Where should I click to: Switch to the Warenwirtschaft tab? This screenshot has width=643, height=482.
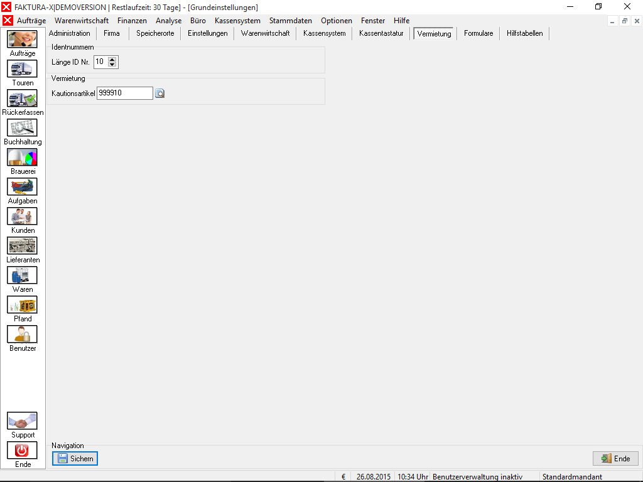266,33
